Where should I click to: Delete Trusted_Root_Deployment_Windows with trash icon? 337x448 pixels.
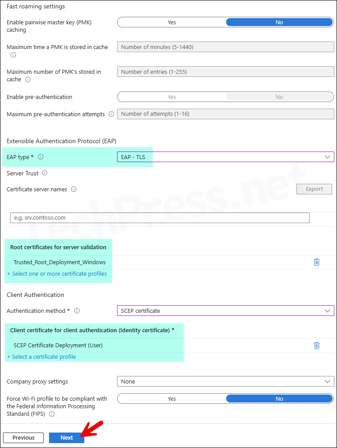click(316, 262)
